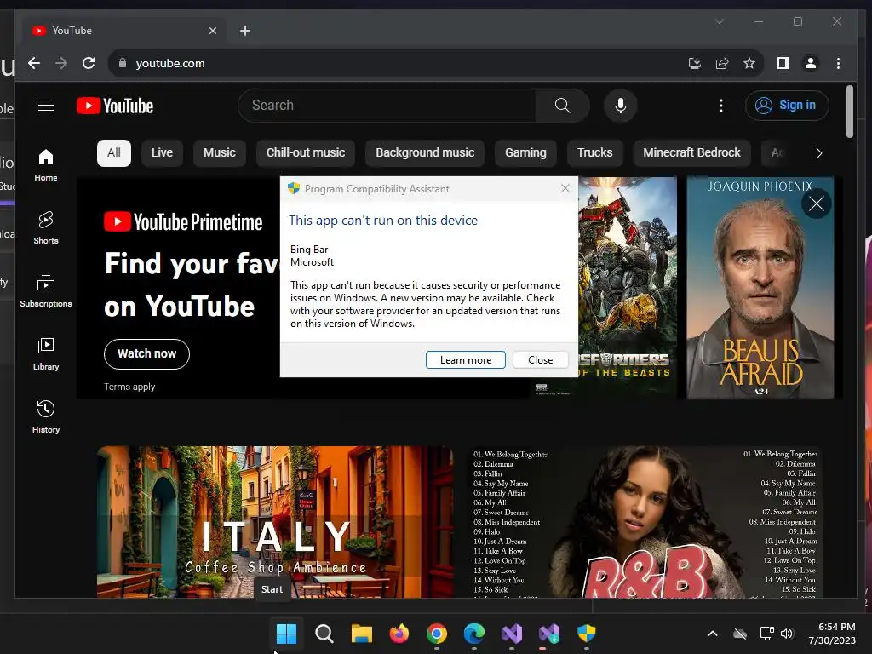Show hidden system tray icons
Image resolution: width=872 pixels, height=654 pixels.
point(713,634)
